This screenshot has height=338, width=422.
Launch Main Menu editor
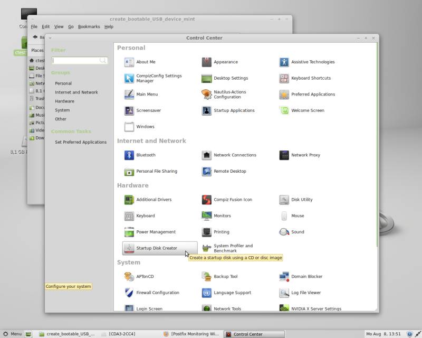[x=141, y=95]
